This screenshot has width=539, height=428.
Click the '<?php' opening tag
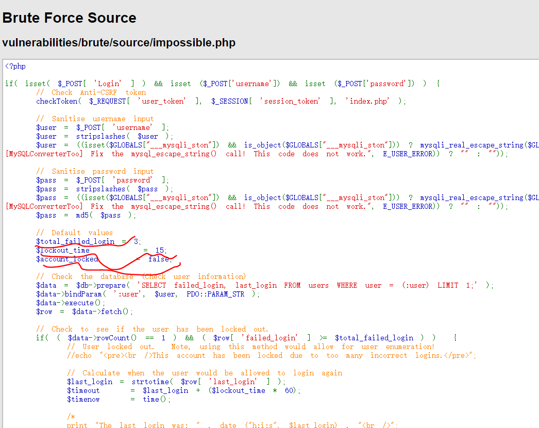coord(15,67)
